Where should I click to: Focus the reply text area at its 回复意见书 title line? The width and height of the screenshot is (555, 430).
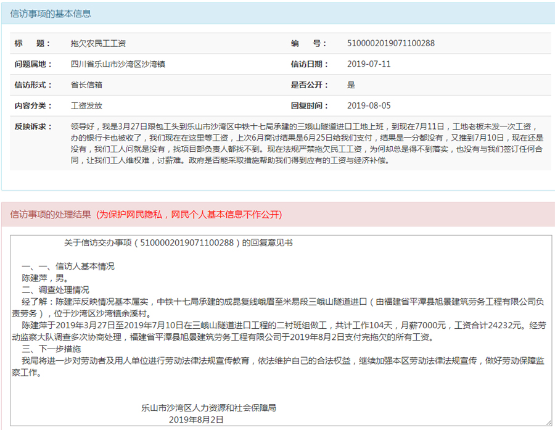[178, 243]
